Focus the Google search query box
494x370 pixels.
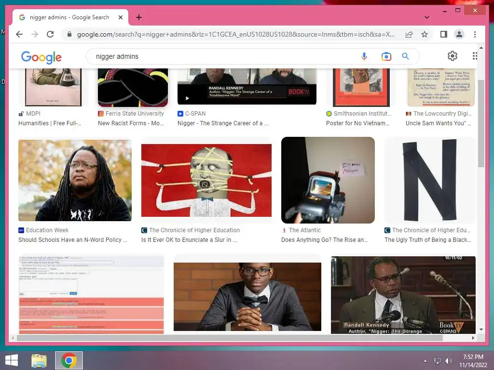(220, 57)
